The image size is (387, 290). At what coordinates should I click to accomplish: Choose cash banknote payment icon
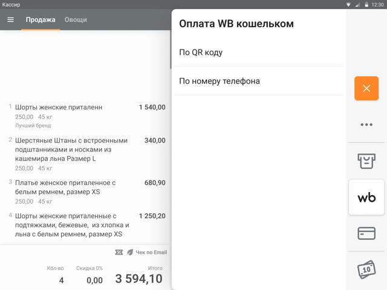click(x=366, y=270)
